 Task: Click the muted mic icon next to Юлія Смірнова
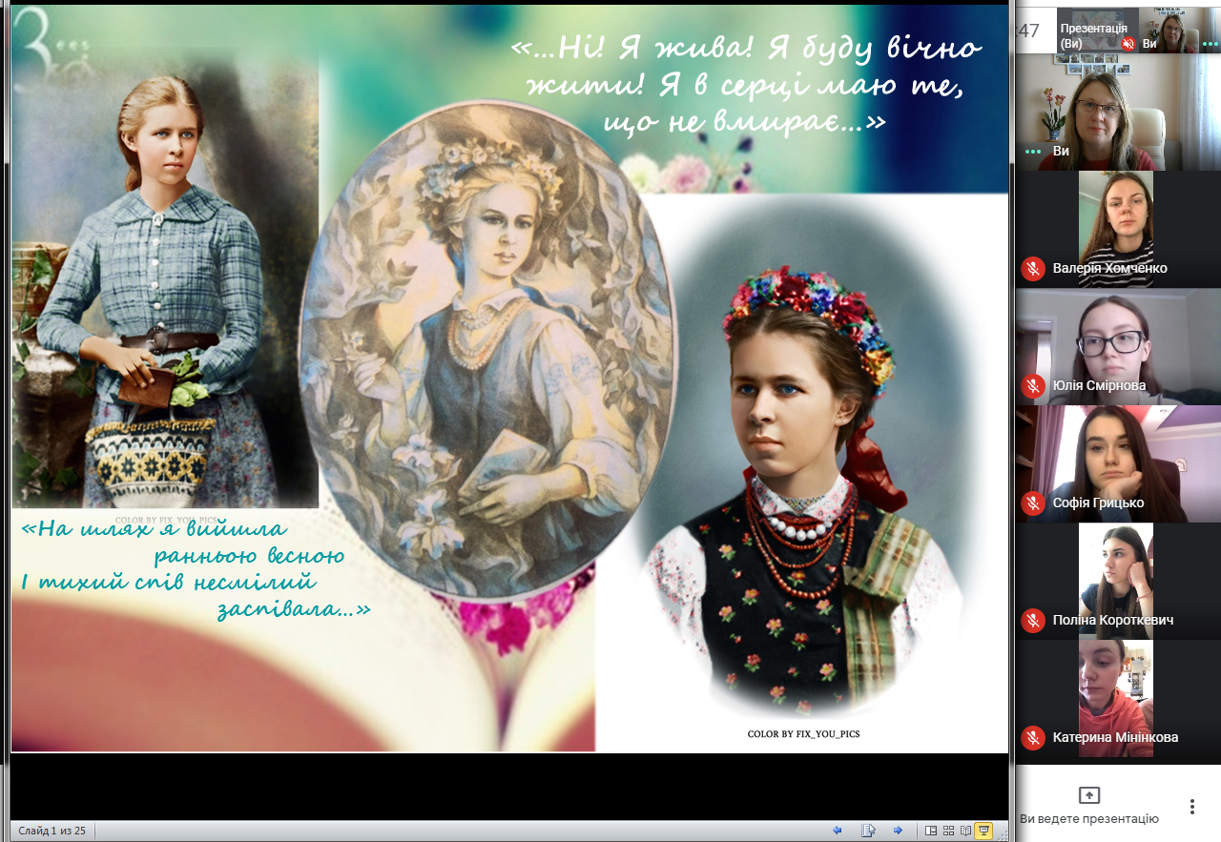coord(1033,386)
